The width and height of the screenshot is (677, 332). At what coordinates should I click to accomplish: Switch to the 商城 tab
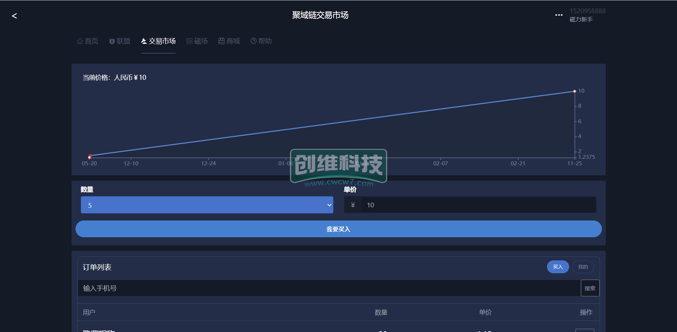[x=233, y=41]
